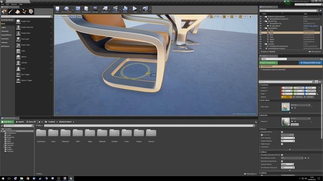Open the Window menu
The image size is (323, 181).
click(x=14, y=5)
